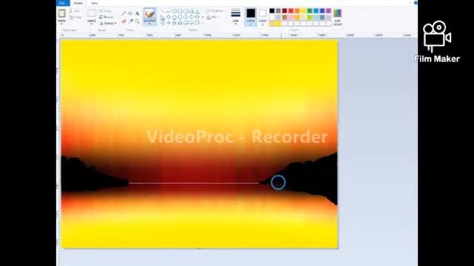This screenshot has height=266, width=474.
Task: Choose the Diamond shape
Action: [169, 17]
